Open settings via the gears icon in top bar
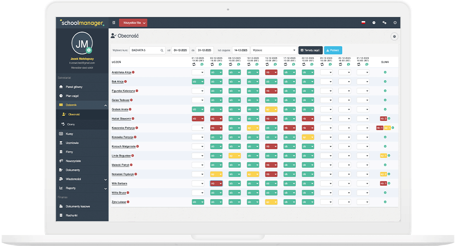 [384, 23]
